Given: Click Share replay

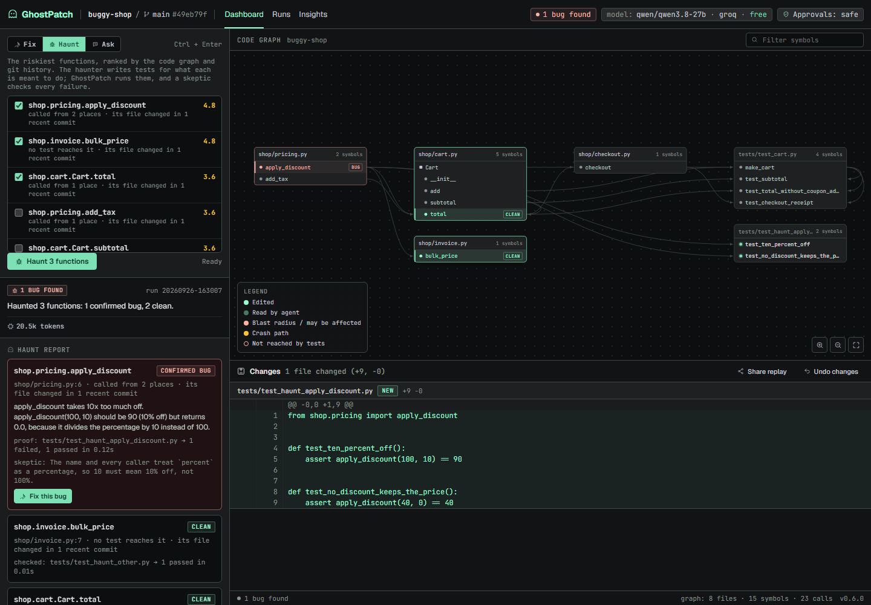Looking at the screenshot, I should [762, 371].
